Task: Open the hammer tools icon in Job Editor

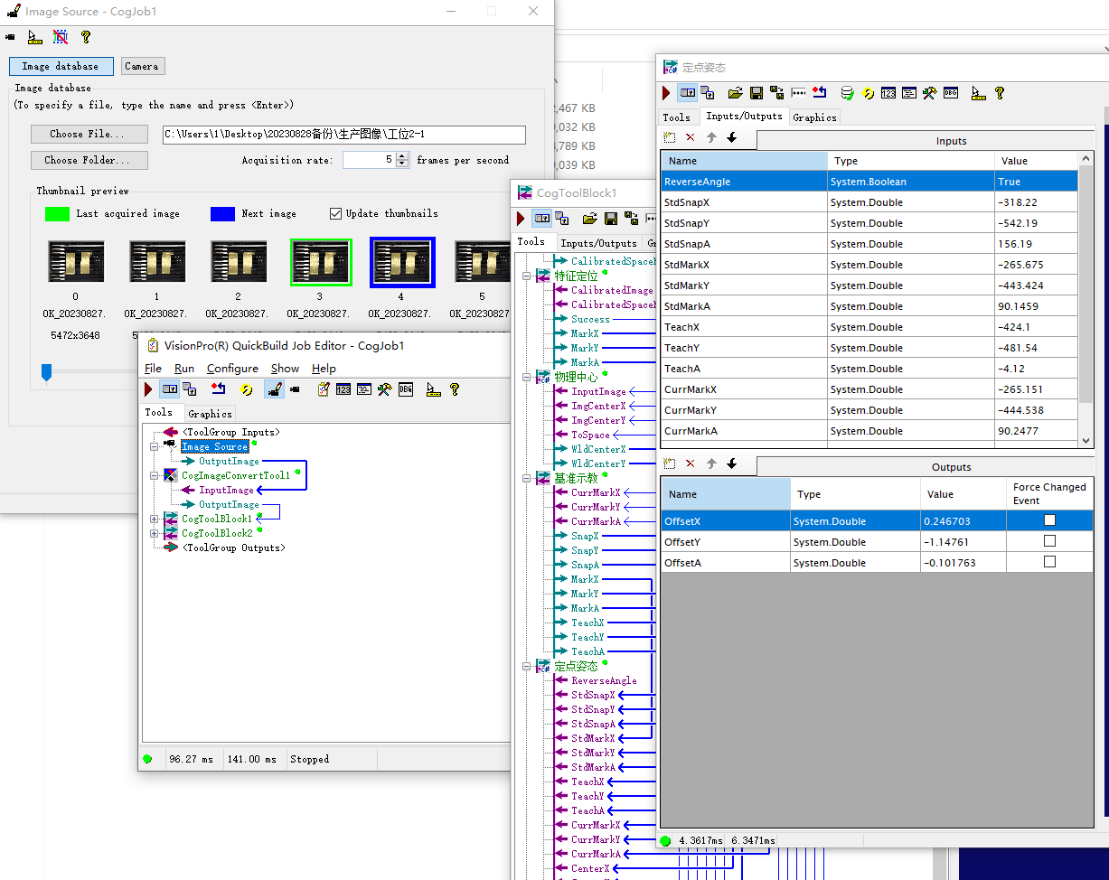Action: point(384,389)
